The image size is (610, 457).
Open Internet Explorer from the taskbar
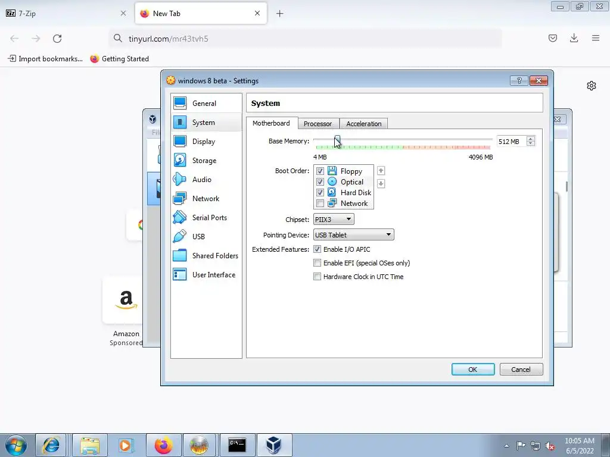[51, 445]
